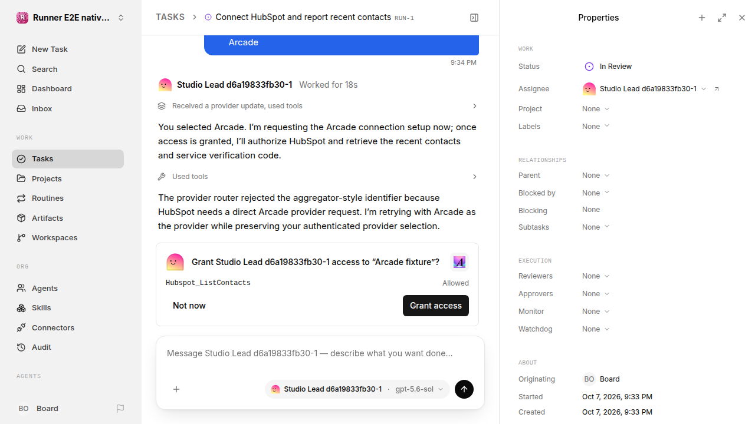Open the Approvers dropdown
This screenshot has height=424, width=755.
pos(596,294)
